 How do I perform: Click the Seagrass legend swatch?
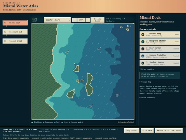tap(43, 122)
